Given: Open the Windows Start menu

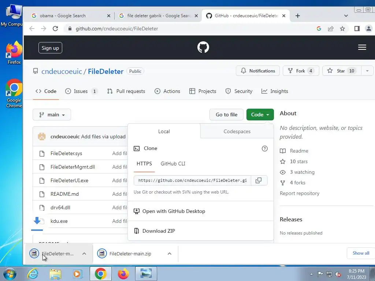Looking at the screenshot, I should coord(10,274).
